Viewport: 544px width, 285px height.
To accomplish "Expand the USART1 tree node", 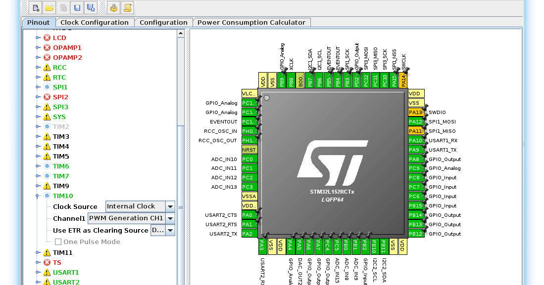I will click(38, 272).
